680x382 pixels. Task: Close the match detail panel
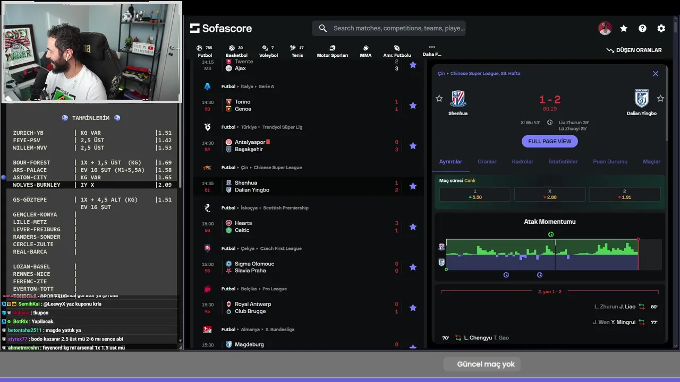point(656,74)
